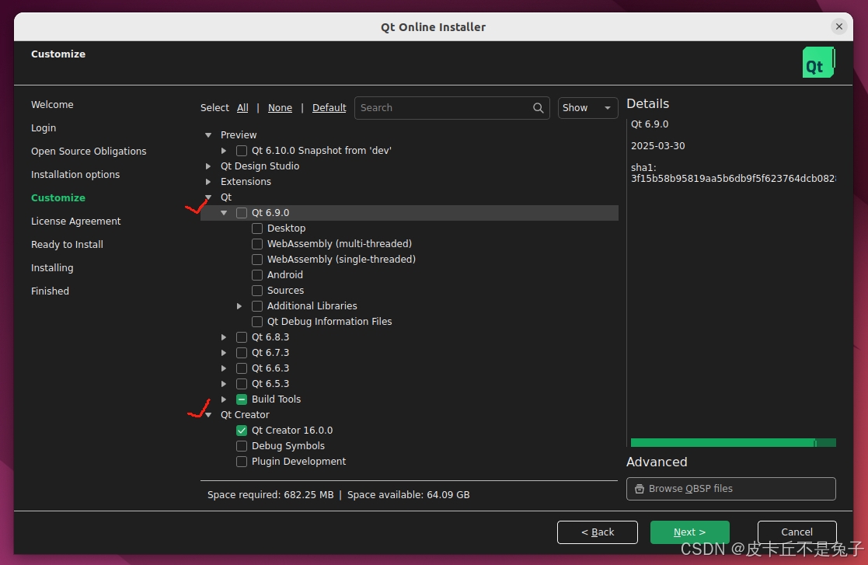Open the License Agreement step

(x=76, y=221)
